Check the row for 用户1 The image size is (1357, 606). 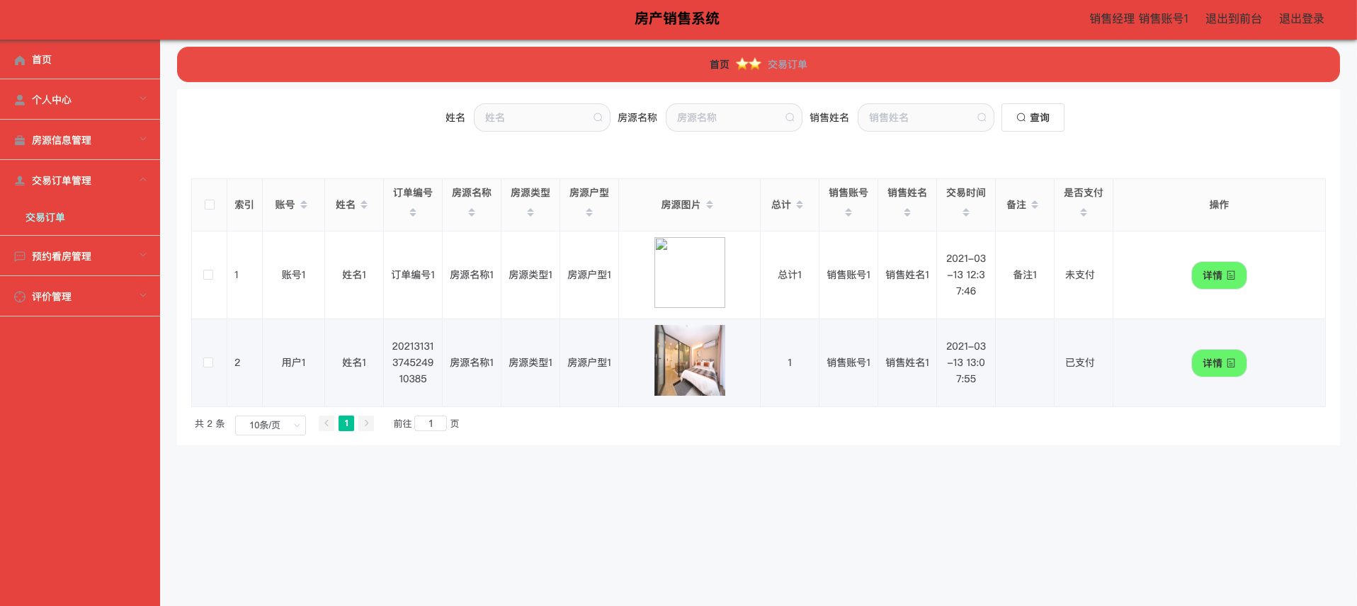(x=208, y=362)
